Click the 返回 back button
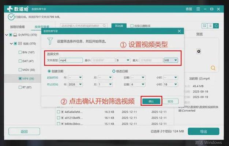 (x=24, y=131)
